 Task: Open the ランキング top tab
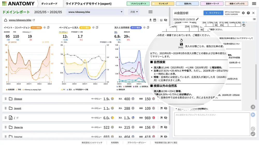pyautogui.click(x=163, y=3)
